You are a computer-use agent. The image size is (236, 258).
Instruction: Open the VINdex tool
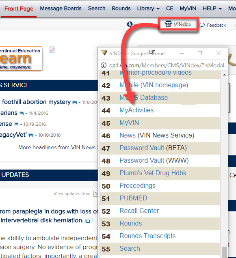[x=178, y=24]
